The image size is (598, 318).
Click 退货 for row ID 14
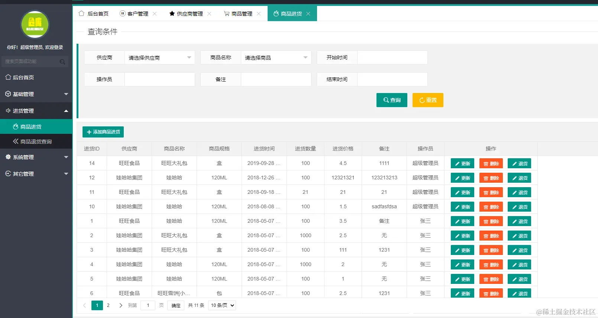tap(519, 163)
